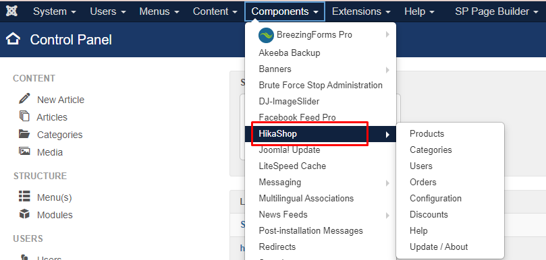Click the Joomla logo icon
Viewport: 546px width, 260px height.
tap(12, 11)
